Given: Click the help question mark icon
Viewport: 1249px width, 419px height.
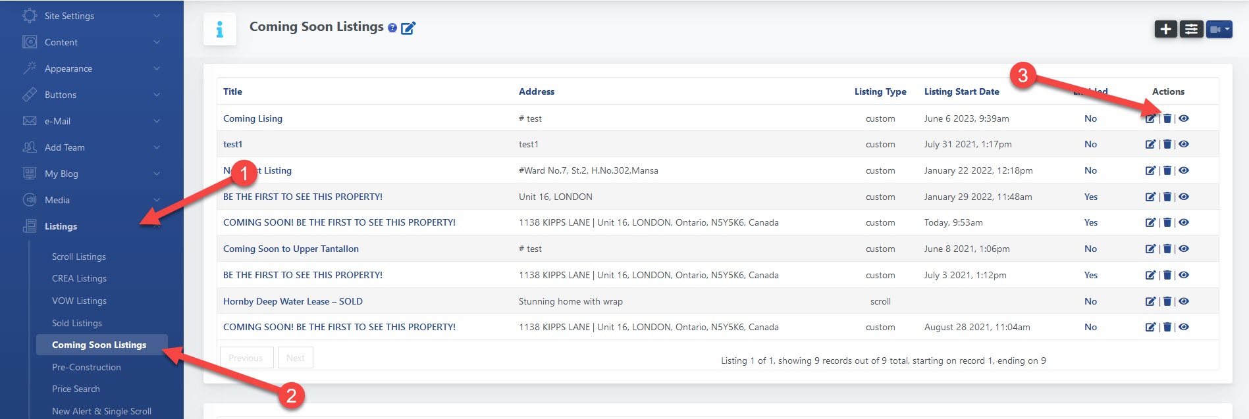Looking at the screenshot, I should [x=392, y=28].
